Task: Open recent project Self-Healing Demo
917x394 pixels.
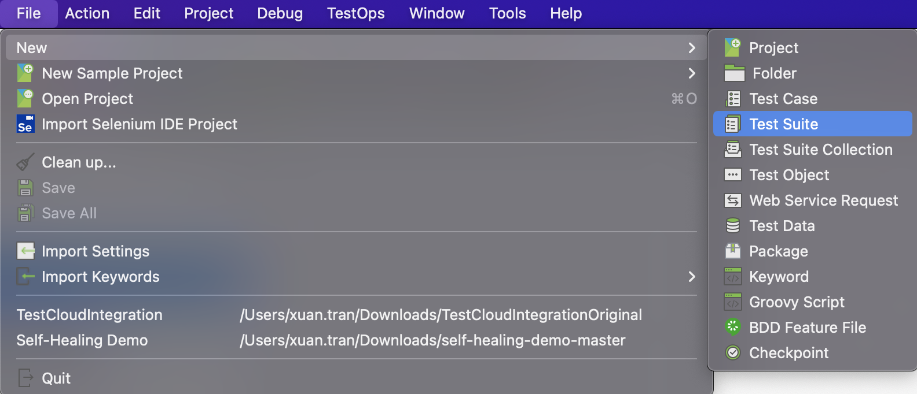Action: tap(82, 340)
